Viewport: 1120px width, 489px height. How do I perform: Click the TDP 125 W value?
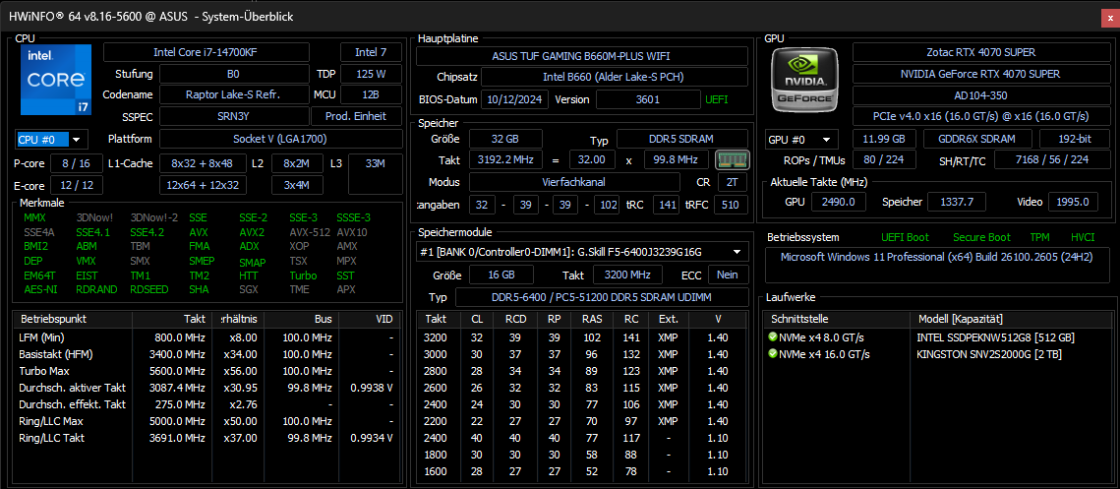(371, 74)
